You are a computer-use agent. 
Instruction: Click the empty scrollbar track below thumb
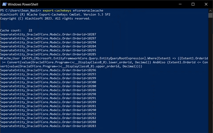(x=210, y=74)
